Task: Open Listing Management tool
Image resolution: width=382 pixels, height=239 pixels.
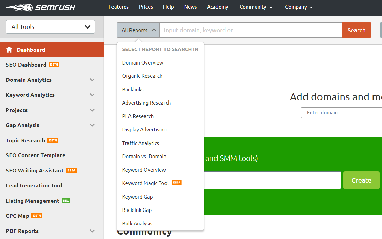Action: coord(33,201)
